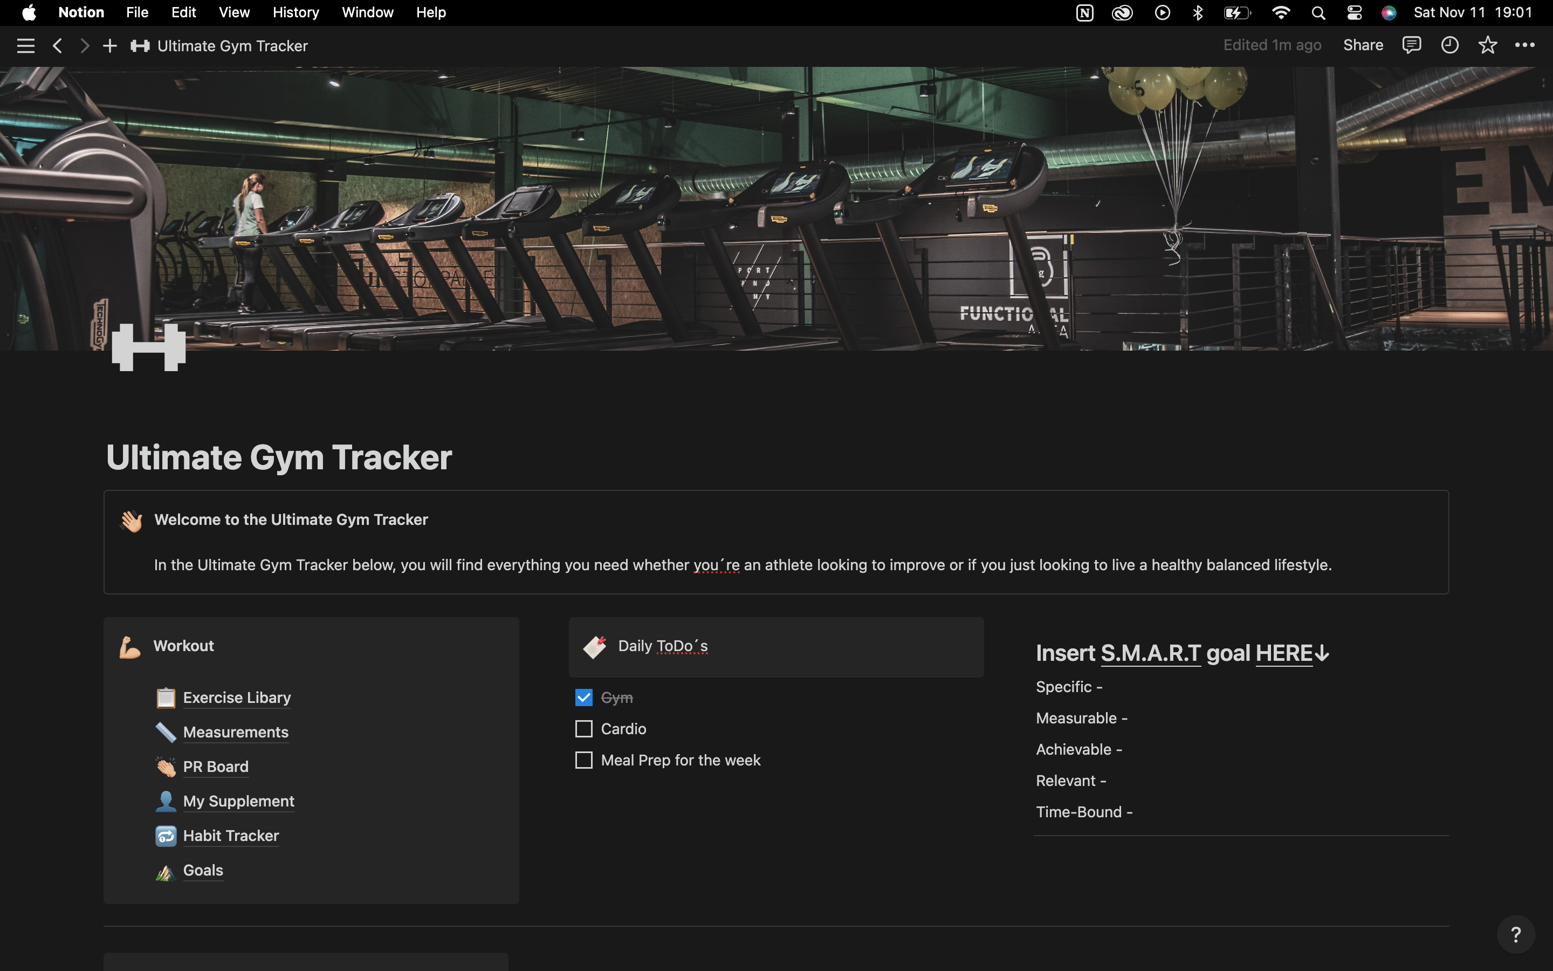Click the 'Time-Bound -' line
Viewport: 1553px width, 971px height.
pos(1084,812)
